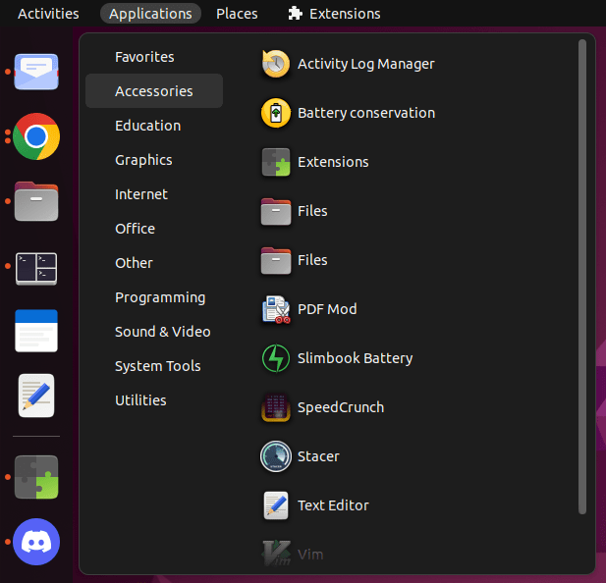Open the Text Editor pencil icon in the dock
The height and width of the screenshot is (583, 606).
36,396
